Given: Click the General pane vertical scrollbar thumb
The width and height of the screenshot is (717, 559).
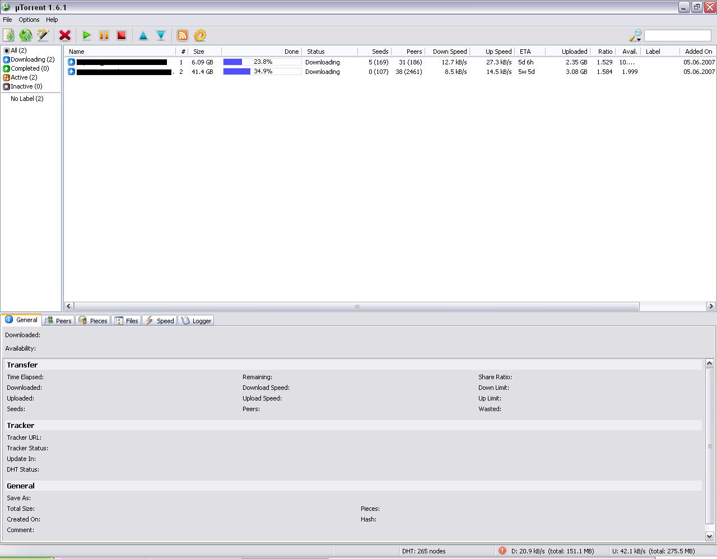Looking at the screenshot, I should point(710,446).
